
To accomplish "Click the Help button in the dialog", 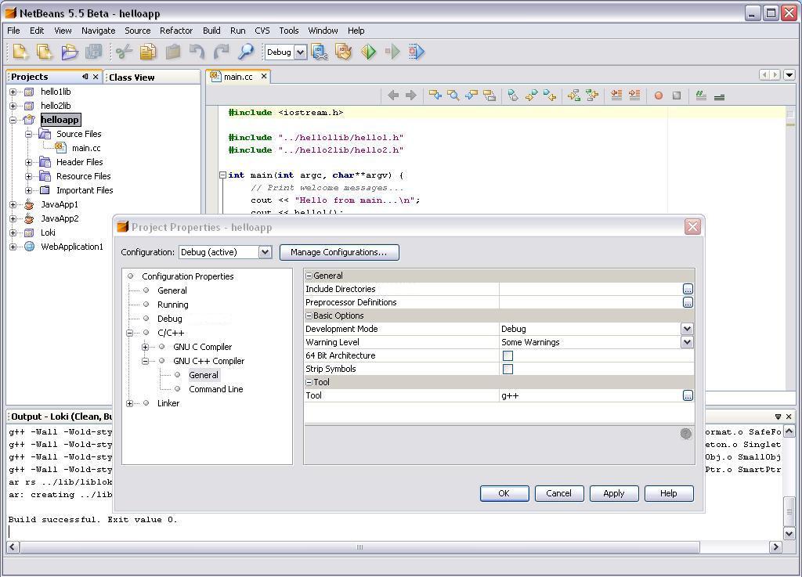I will pos(669,493).
